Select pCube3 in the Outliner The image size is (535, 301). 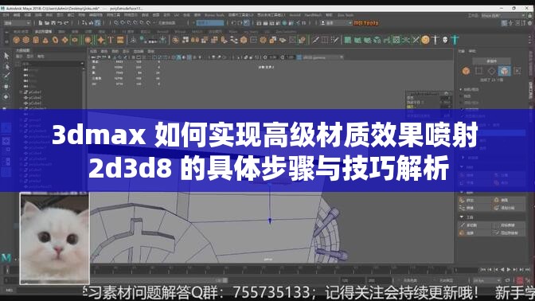[35, 103]
